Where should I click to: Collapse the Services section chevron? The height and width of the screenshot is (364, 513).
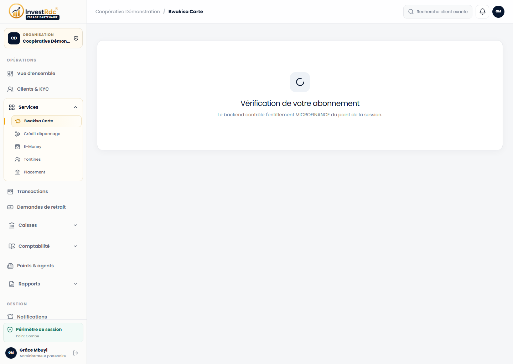75,107
